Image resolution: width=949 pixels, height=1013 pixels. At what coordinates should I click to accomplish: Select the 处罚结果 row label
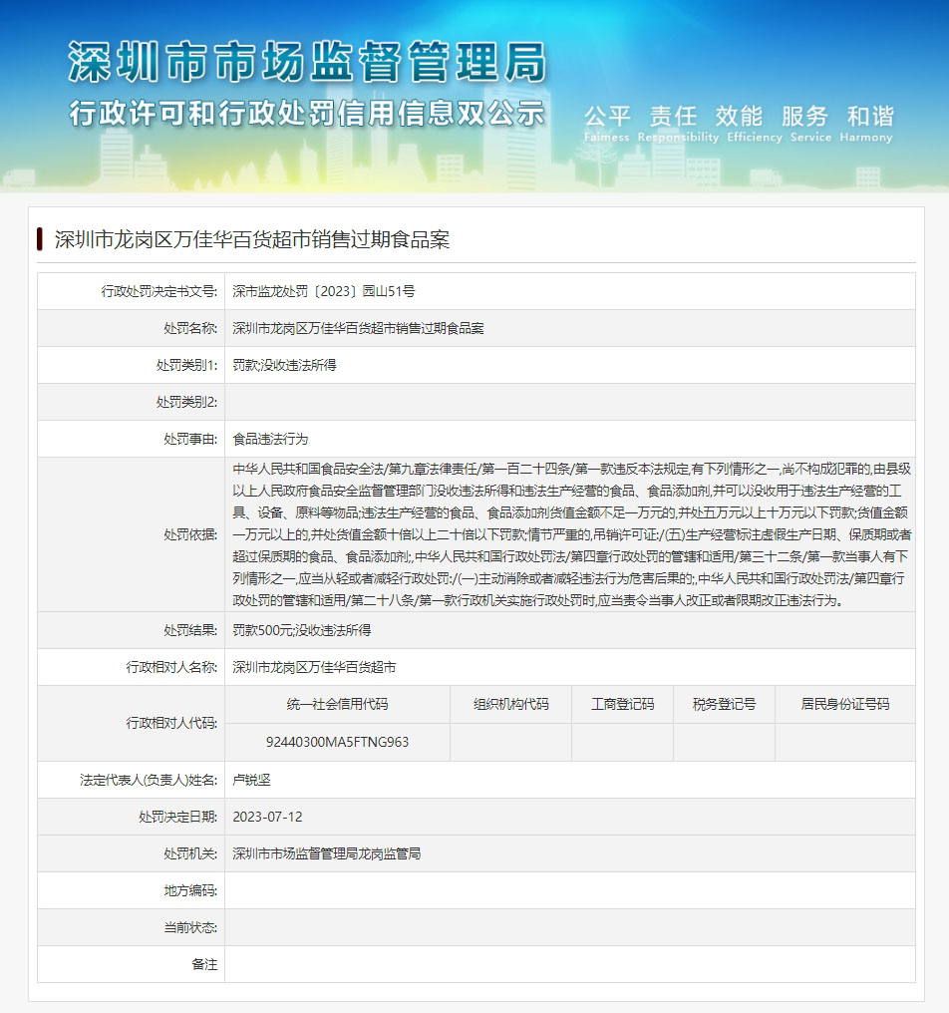coord(190,630)
